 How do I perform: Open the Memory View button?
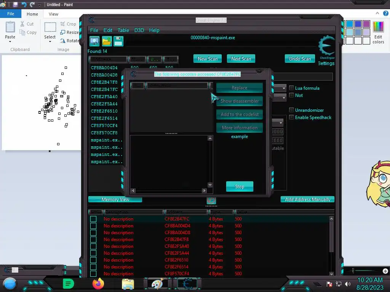(x=115, y=199)
